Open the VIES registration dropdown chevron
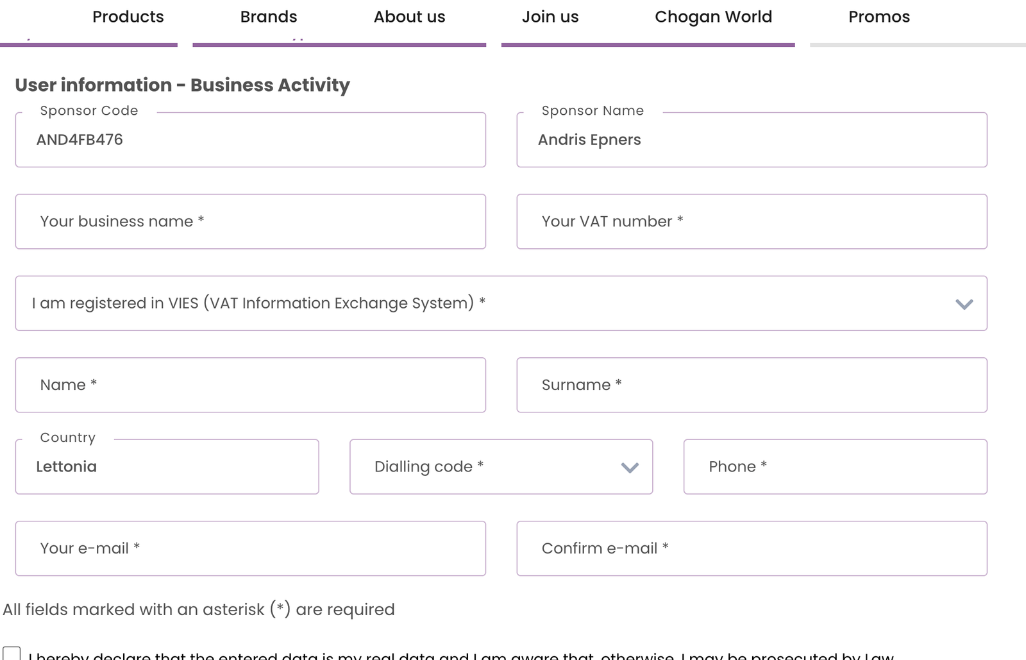Screen dimensions: 1026x660 (x=964, y=304)
